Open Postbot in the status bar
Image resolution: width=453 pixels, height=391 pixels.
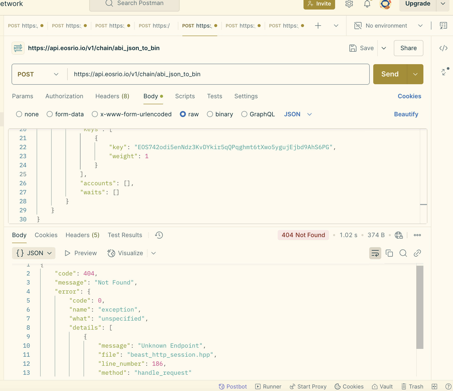pos(233,386)
